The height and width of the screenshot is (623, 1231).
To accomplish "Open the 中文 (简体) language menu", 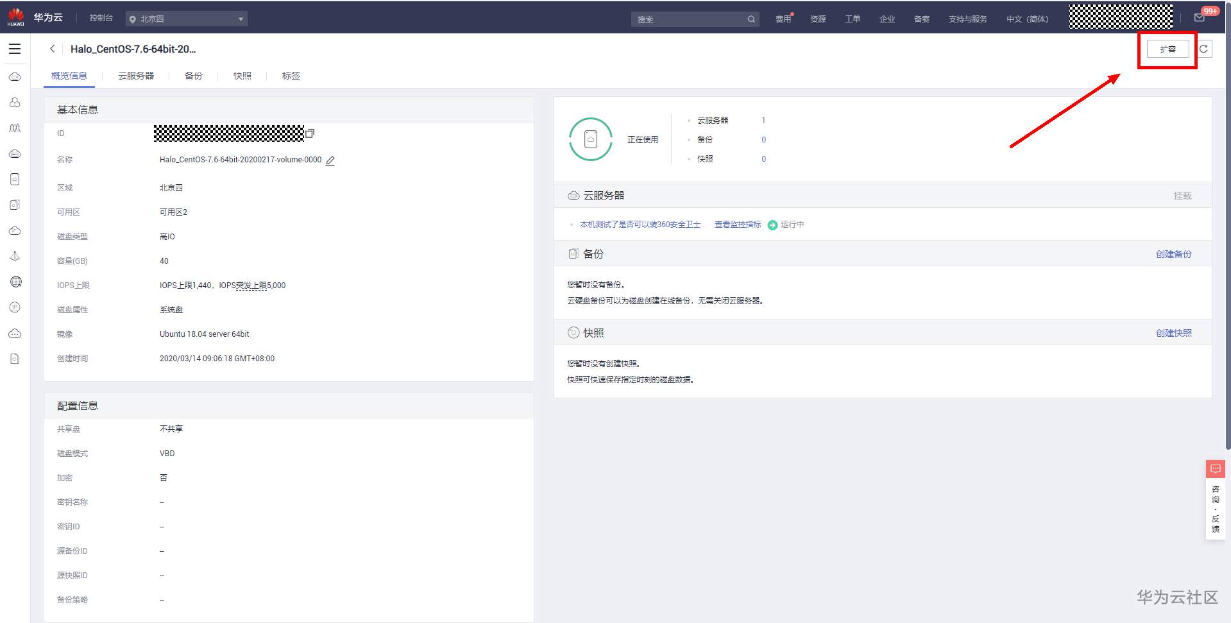I will (x=1027, y=19).
